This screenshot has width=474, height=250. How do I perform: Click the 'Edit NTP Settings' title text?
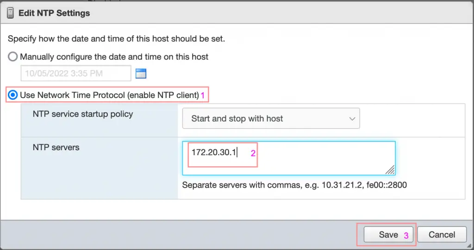point(54,13)
